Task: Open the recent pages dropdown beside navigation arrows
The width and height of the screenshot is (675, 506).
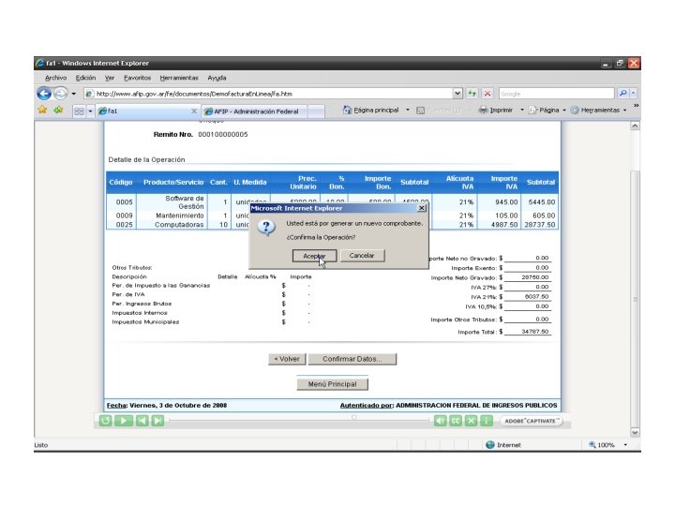Action: pos(74,94)
